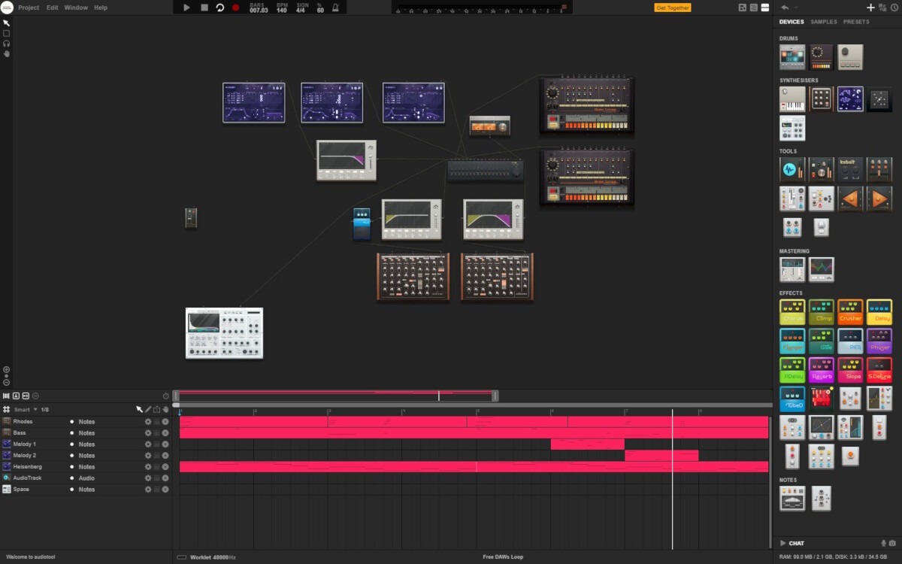Toggle recording with the red record button
902x564 pixels.
click(237, 8)
